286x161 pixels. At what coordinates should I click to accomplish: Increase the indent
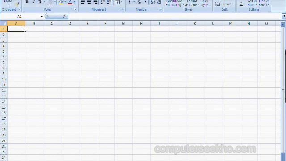109,2
